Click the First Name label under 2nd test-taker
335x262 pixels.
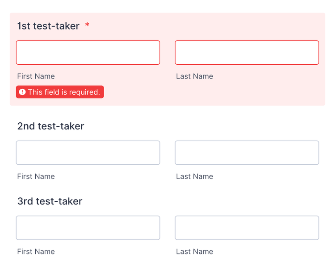pyautogui.click(x=36, y=176)
